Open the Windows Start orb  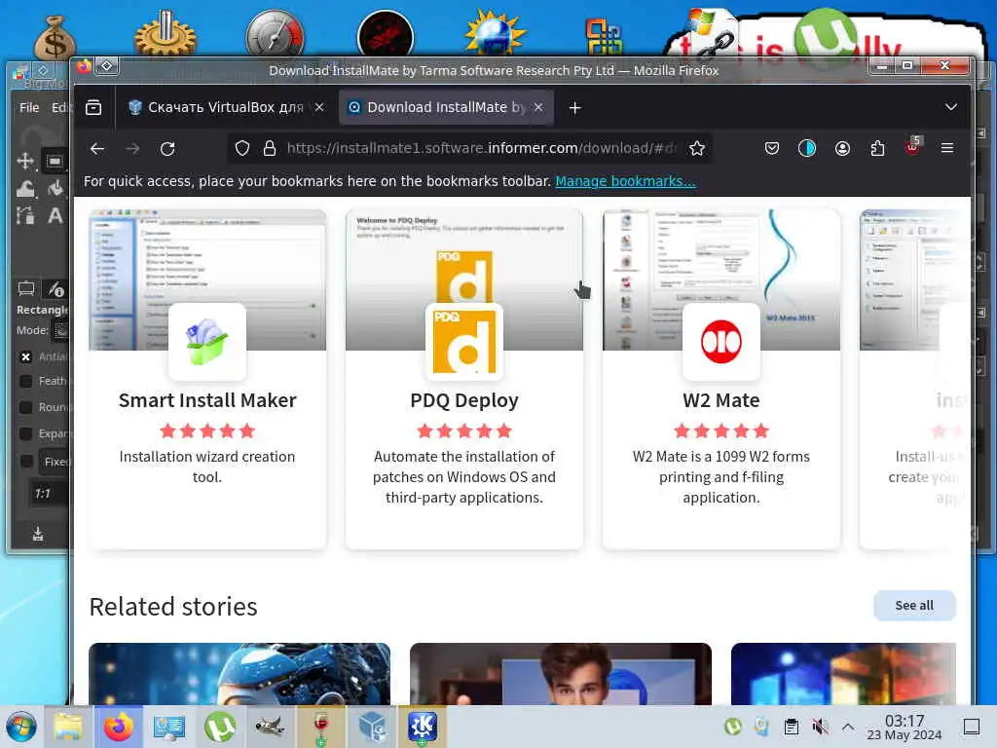pos(21,727)
